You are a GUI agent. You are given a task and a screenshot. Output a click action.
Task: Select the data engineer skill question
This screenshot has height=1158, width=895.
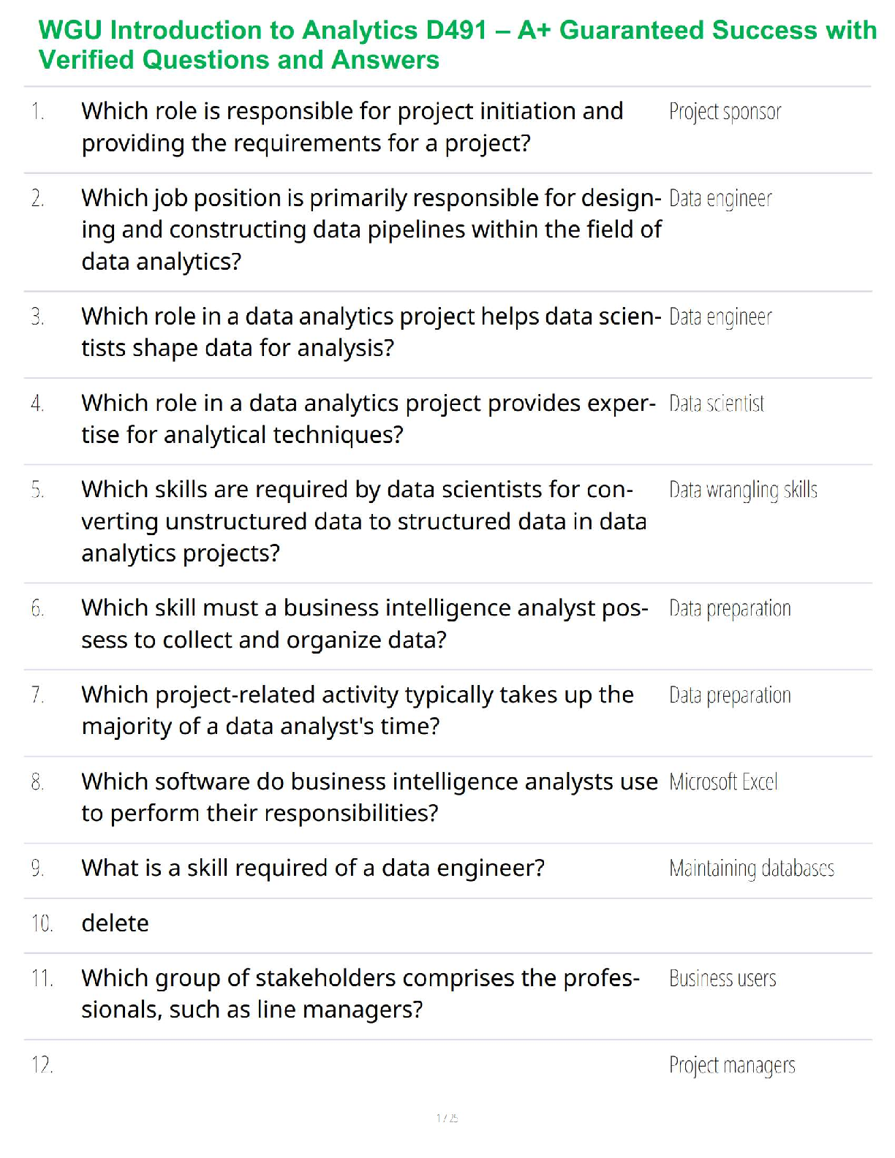[313, 868]
